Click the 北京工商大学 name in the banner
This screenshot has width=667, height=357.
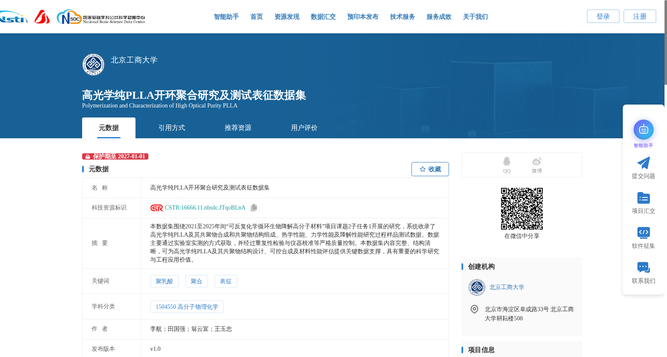[x=134, y=60]
